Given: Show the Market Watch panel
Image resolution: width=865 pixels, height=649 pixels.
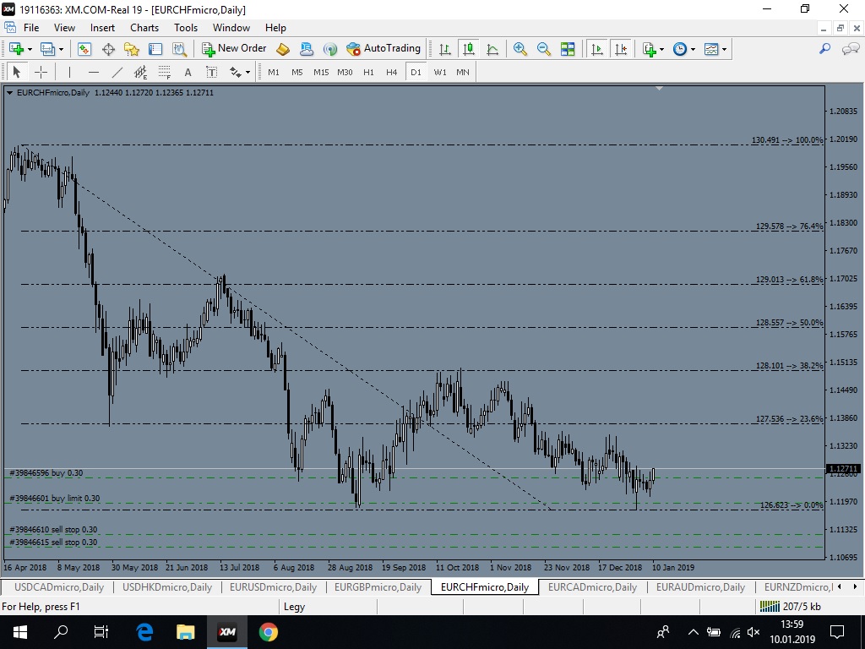Looking at the screenshot, I should pyautogui.click(x=84, y=49).
